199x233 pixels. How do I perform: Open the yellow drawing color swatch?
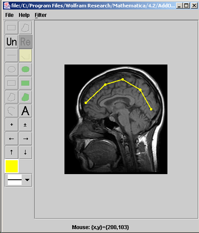pyautogui.click(x=12, y=166)
